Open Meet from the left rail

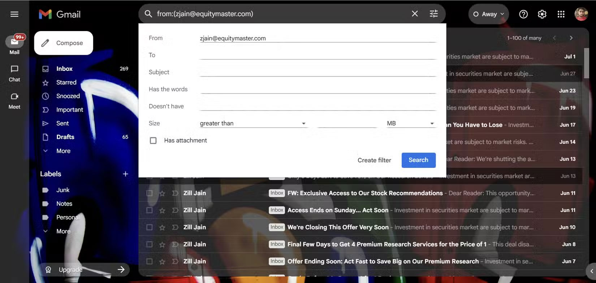[x=14, y=101]
